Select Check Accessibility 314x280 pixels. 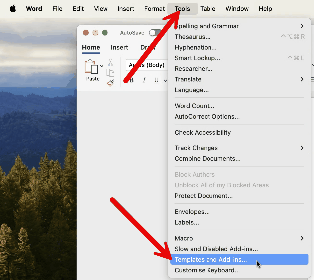239,133
